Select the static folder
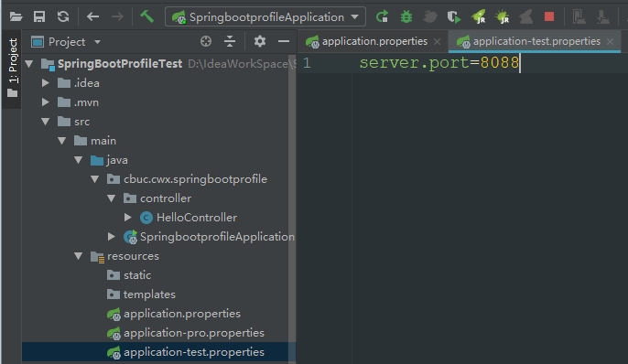The width and height of the screenshot is (628, 364). tap(137, 275)
